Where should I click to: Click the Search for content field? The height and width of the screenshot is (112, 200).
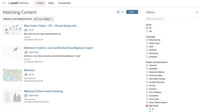pyautogui.click(x=172, y=19)
